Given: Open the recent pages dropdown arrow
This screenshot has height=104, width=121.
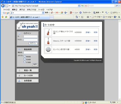Looking at the screenshot, I should 10,6.
